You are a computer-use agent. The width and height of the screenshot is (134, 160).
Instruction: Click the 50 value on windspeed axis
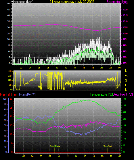pyautogui.click(x=8, y=4)
